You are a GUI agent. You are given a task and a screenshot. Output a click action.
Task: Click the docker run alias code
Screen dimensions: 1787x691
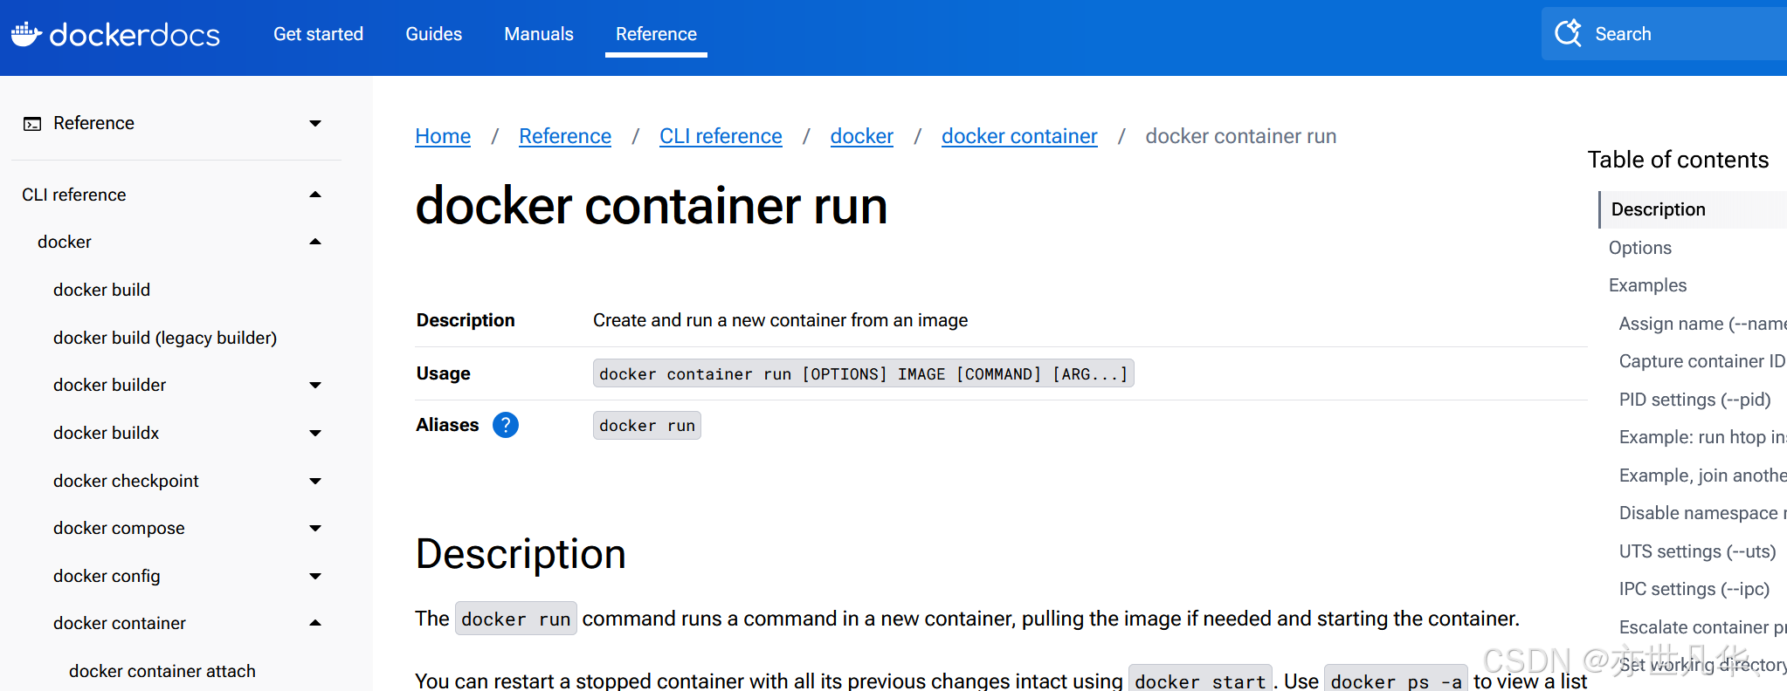click(646, 425)
